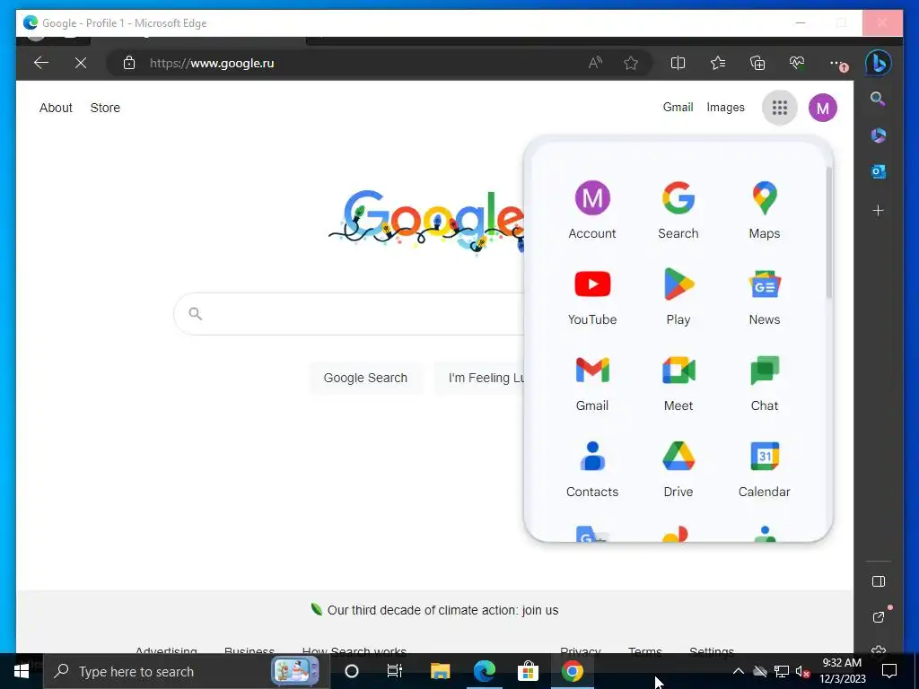
Task: Stop page loading with the X button
Action: [81, 63]
